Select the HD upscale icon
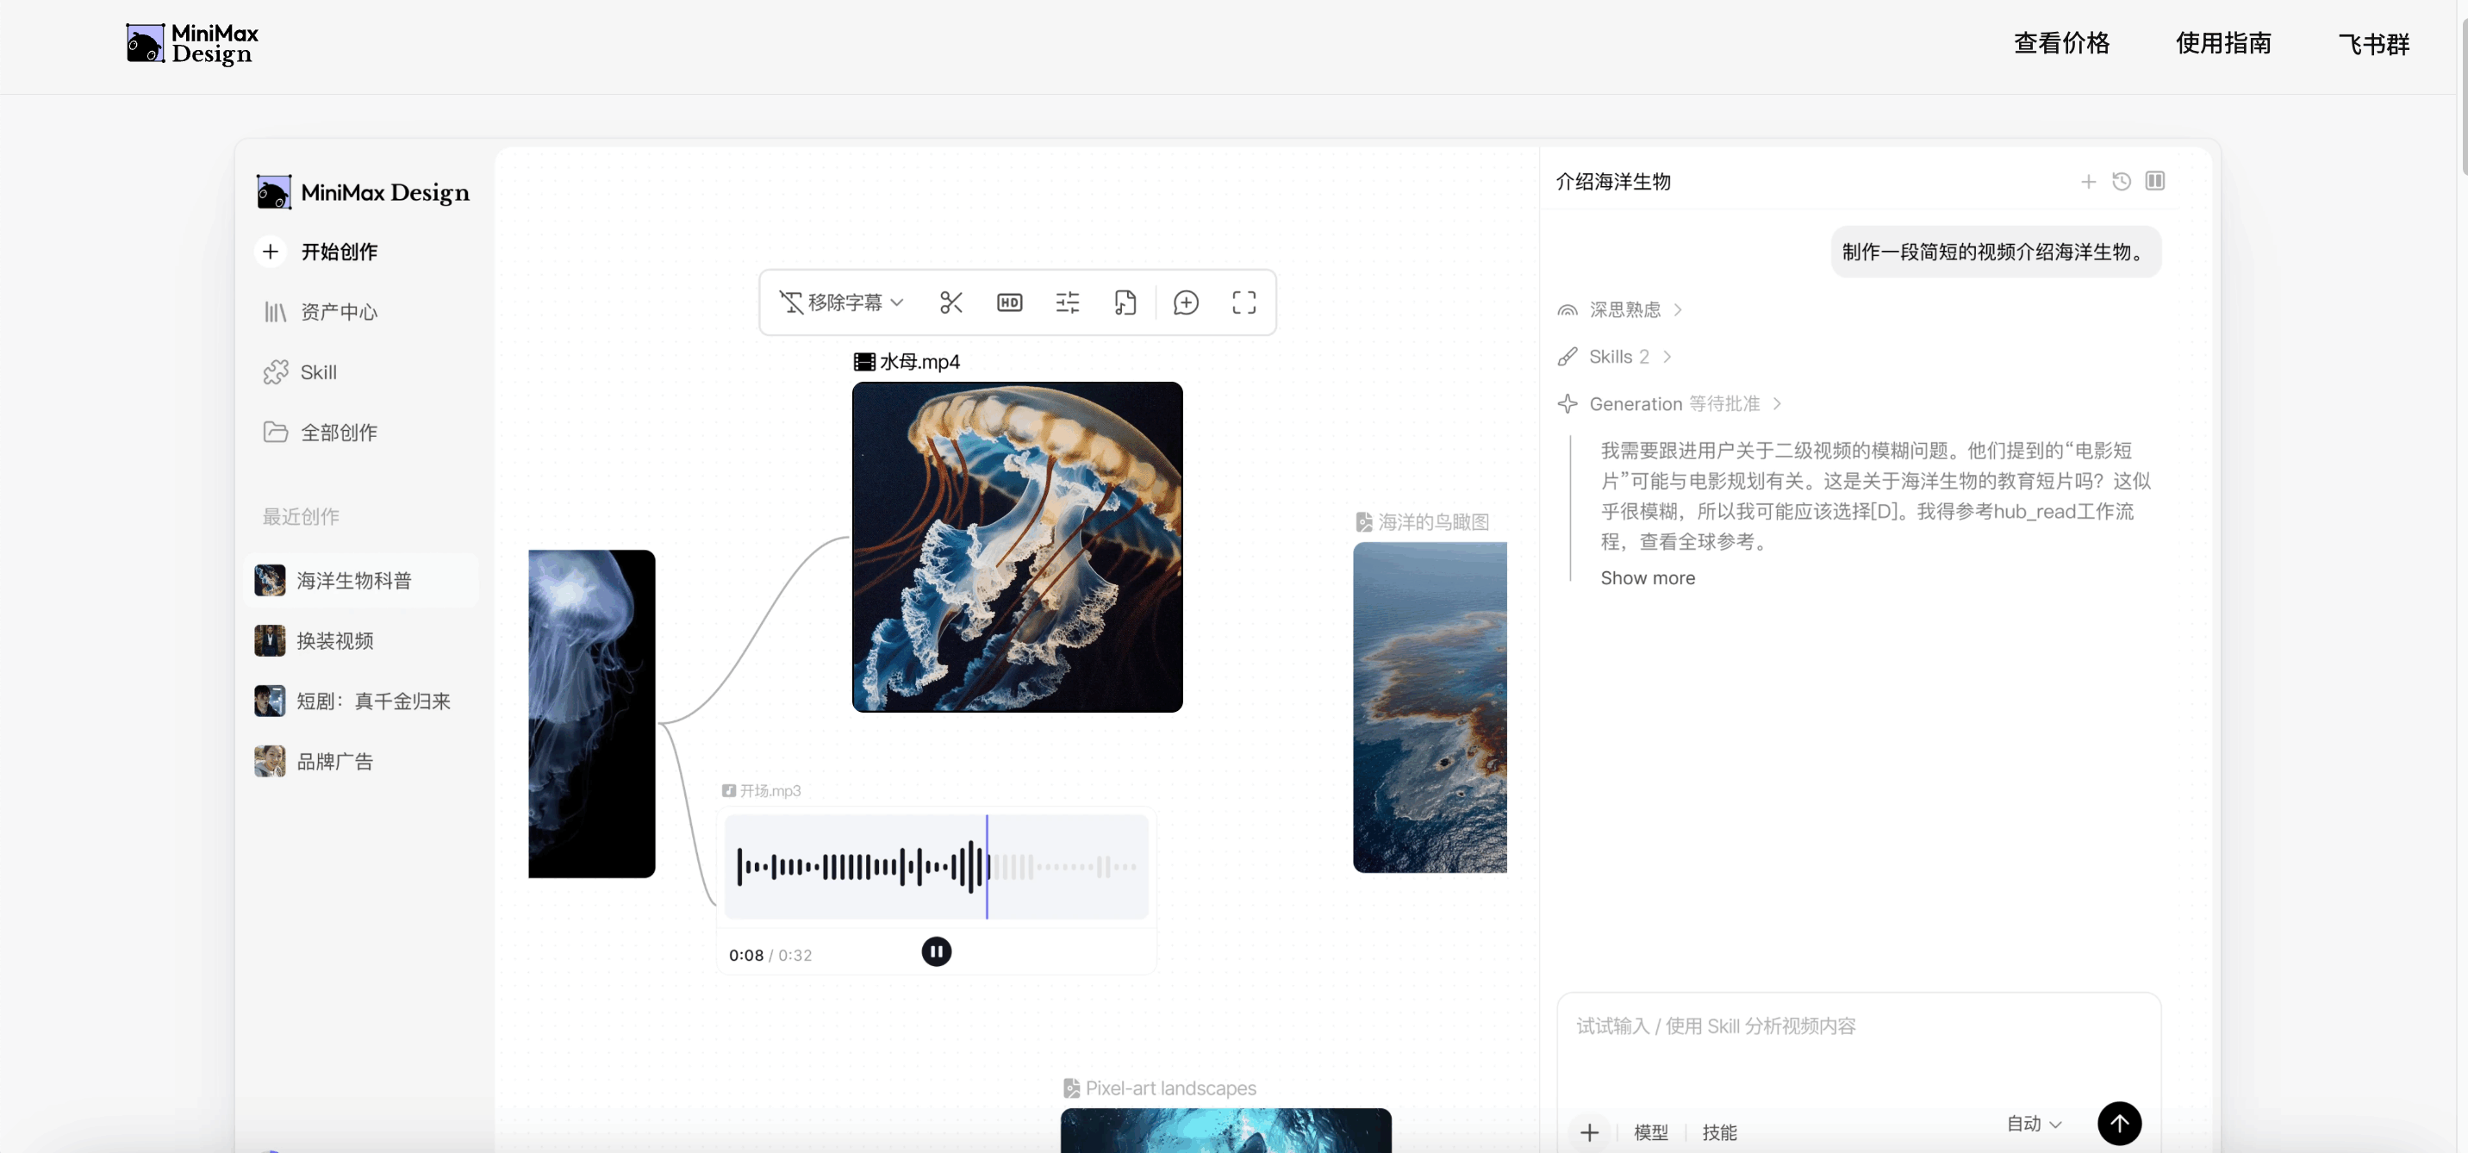Image resolution: width=2468 pixels, height=1153 pixels. coord(1010,302)
